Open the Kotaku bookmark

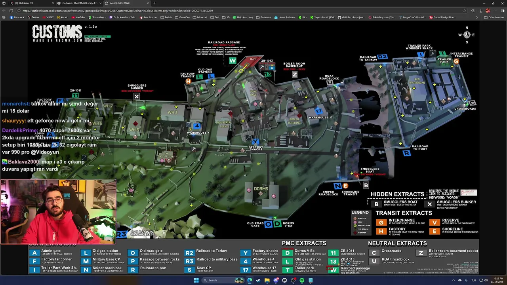[62, 17]
